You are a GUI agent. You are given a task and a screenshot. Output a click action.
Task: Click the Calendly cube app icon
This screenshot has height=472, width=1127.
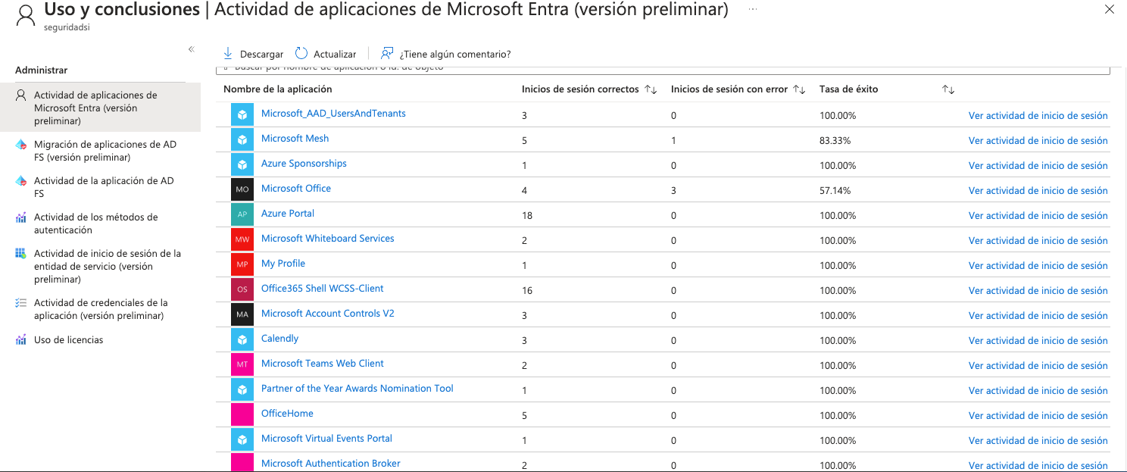tap(242, 339)
